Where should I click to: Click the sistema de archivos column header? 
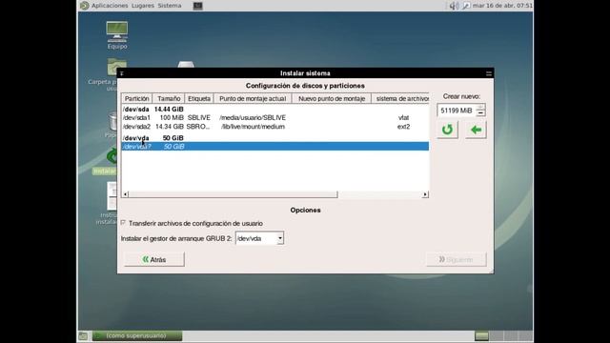click(x=400, y=99)
